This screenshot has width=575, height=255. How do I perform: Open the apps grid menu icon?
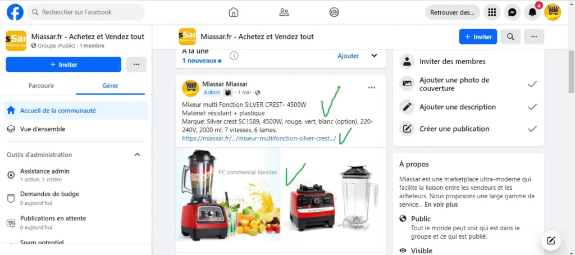pyautogui.click(x=492, y=12)
